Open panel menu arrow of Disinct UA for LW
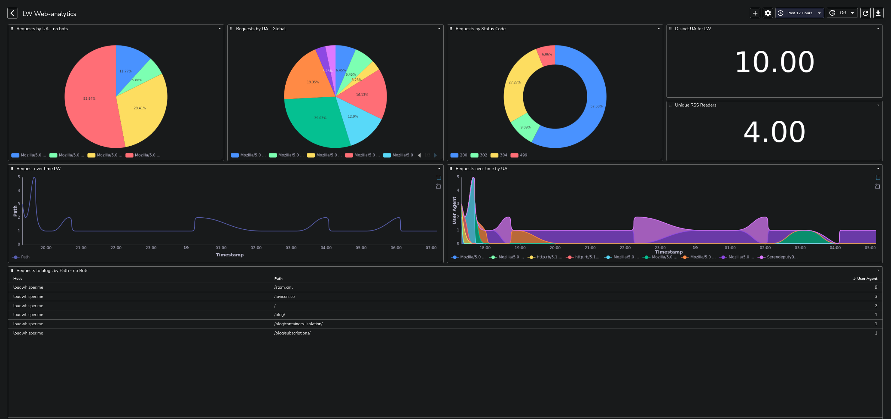This screenshot has width=891, height=419. [x=878, y=29]
